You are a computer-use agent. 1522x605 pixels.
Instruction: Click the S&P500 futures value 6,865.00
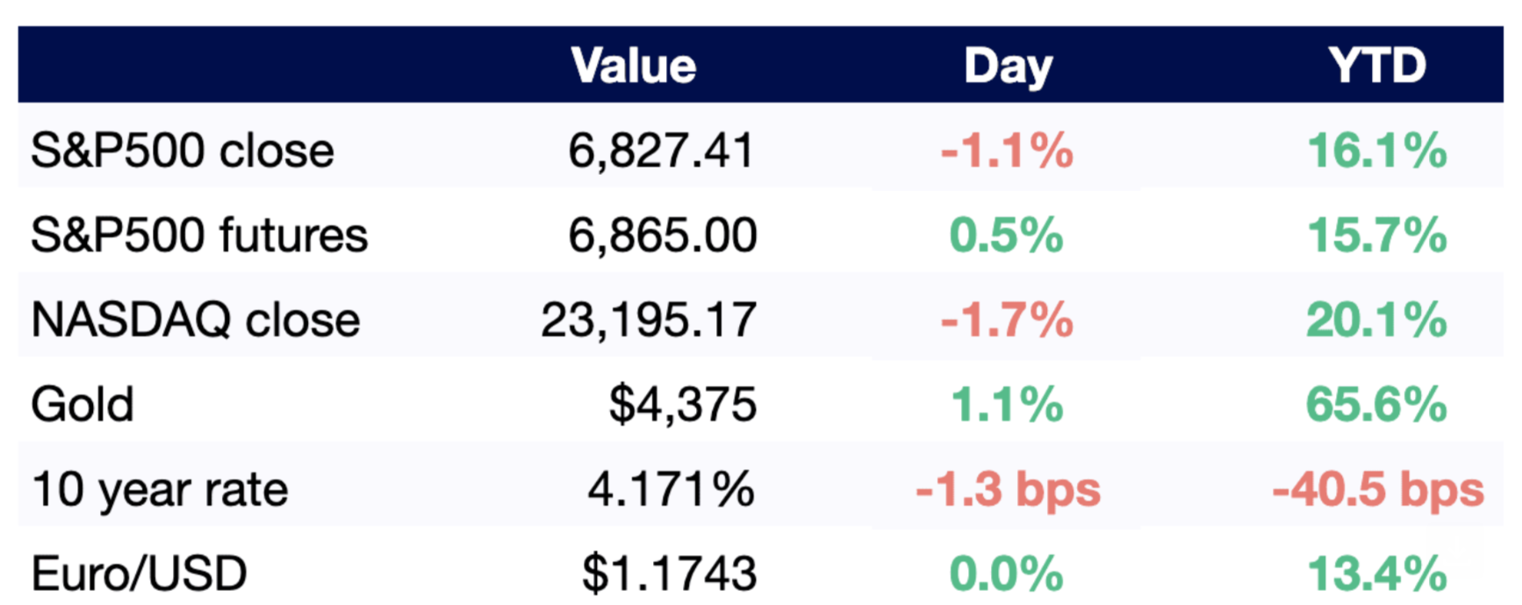pyautogui.click(x=662, y=235)
